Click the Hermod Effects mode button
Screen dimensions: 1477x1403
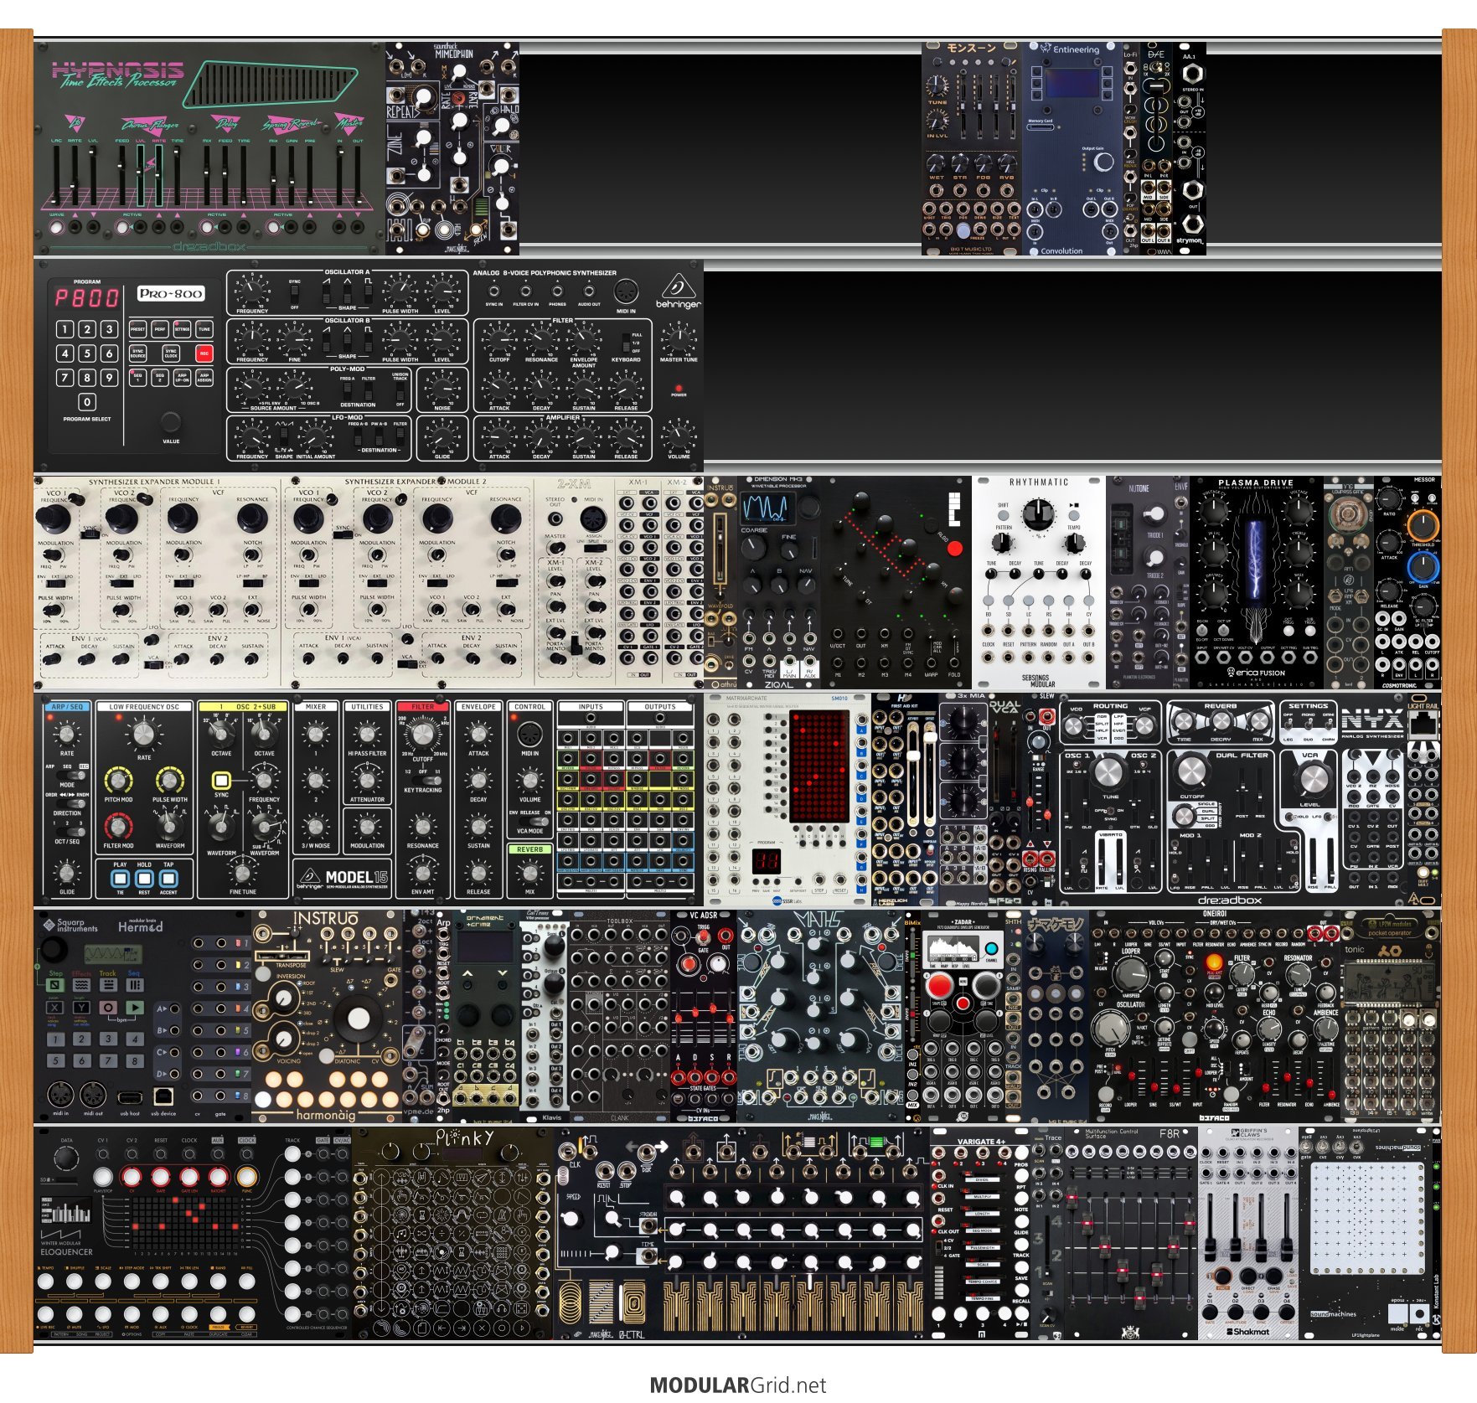[x=81, y=985]
